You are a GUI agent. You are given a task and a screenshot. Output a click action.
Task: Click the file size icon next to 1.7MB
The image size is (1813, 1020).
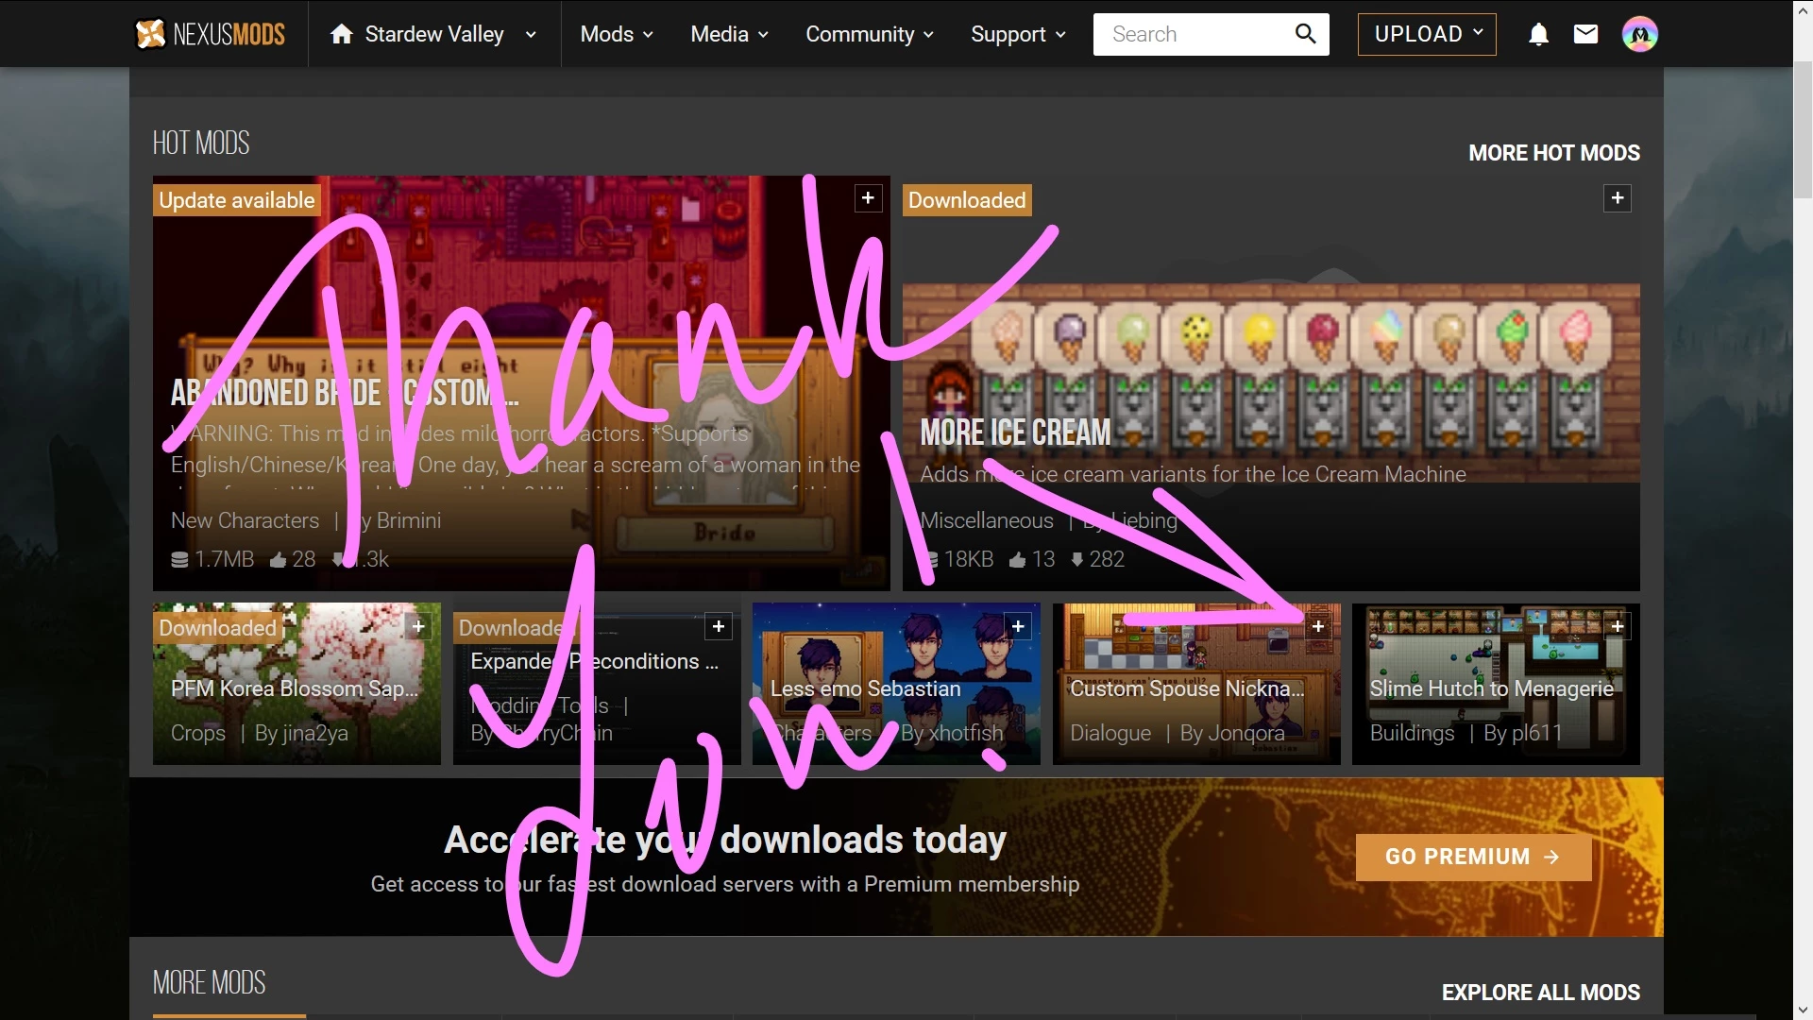coord(179,560)
